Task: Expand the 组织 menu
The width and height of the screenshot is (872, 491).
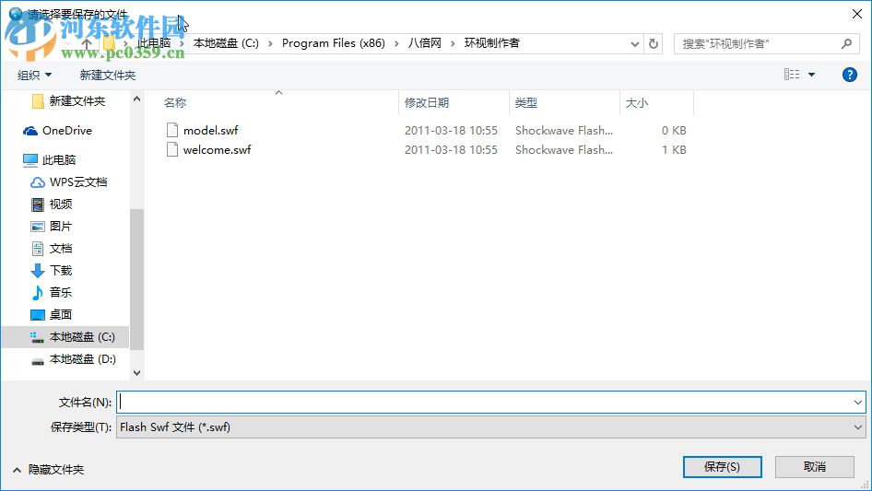Action: 34,75
